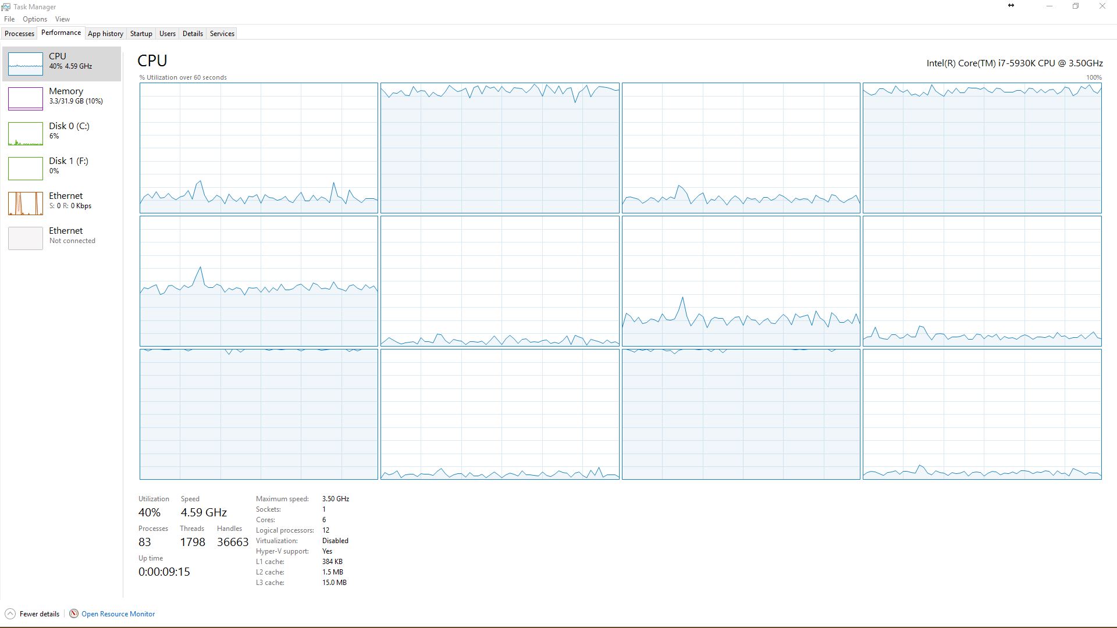The height and width of the screenshot is (628, 1117).
Task: Collapse view with Fewer details arrow
Action: click(x=10, y=613)
